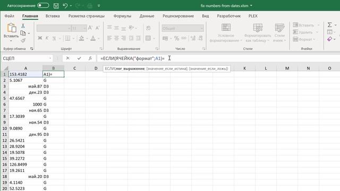Viewport: 340px width, 191px height.
Task: Switch to the Вид ribbon tab
Action: pyautogui.click(x=206, y=16)
